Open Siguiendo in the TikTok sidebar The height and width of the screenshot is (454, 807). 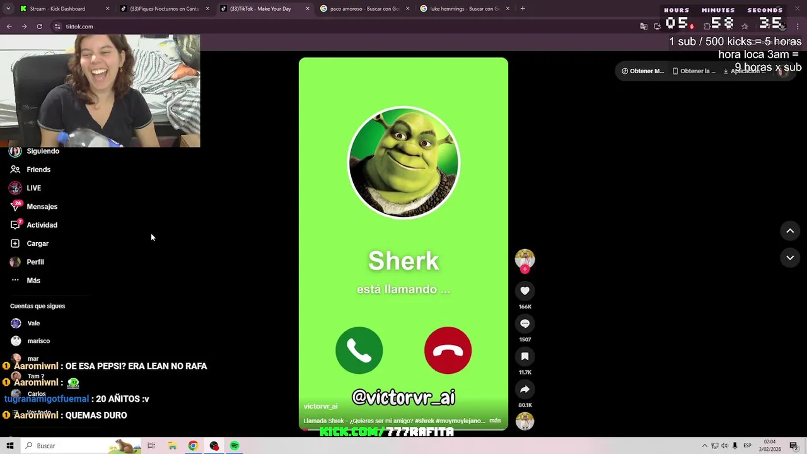pos(35,151)
